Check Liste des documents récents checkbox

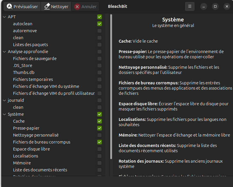(x=100, y=170)
